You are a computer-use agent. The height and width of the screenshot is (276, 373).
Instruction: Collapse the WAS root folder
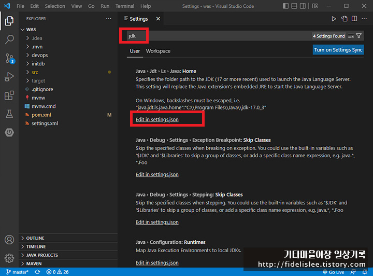68,30
